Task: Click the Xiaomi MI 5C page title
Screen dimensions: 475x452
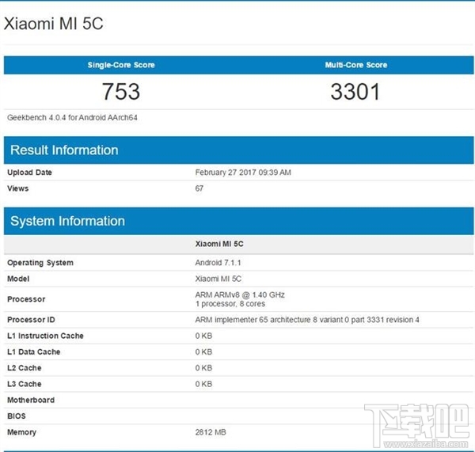Action: (x=54, y=24)
